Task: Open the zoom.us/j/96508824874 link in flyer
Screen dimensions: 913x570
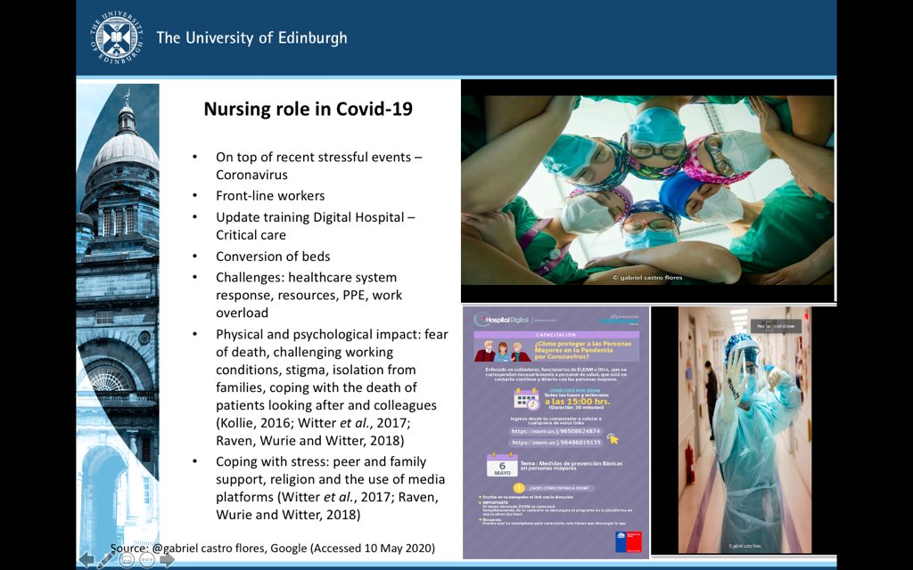Action: (x=555, y=431)
